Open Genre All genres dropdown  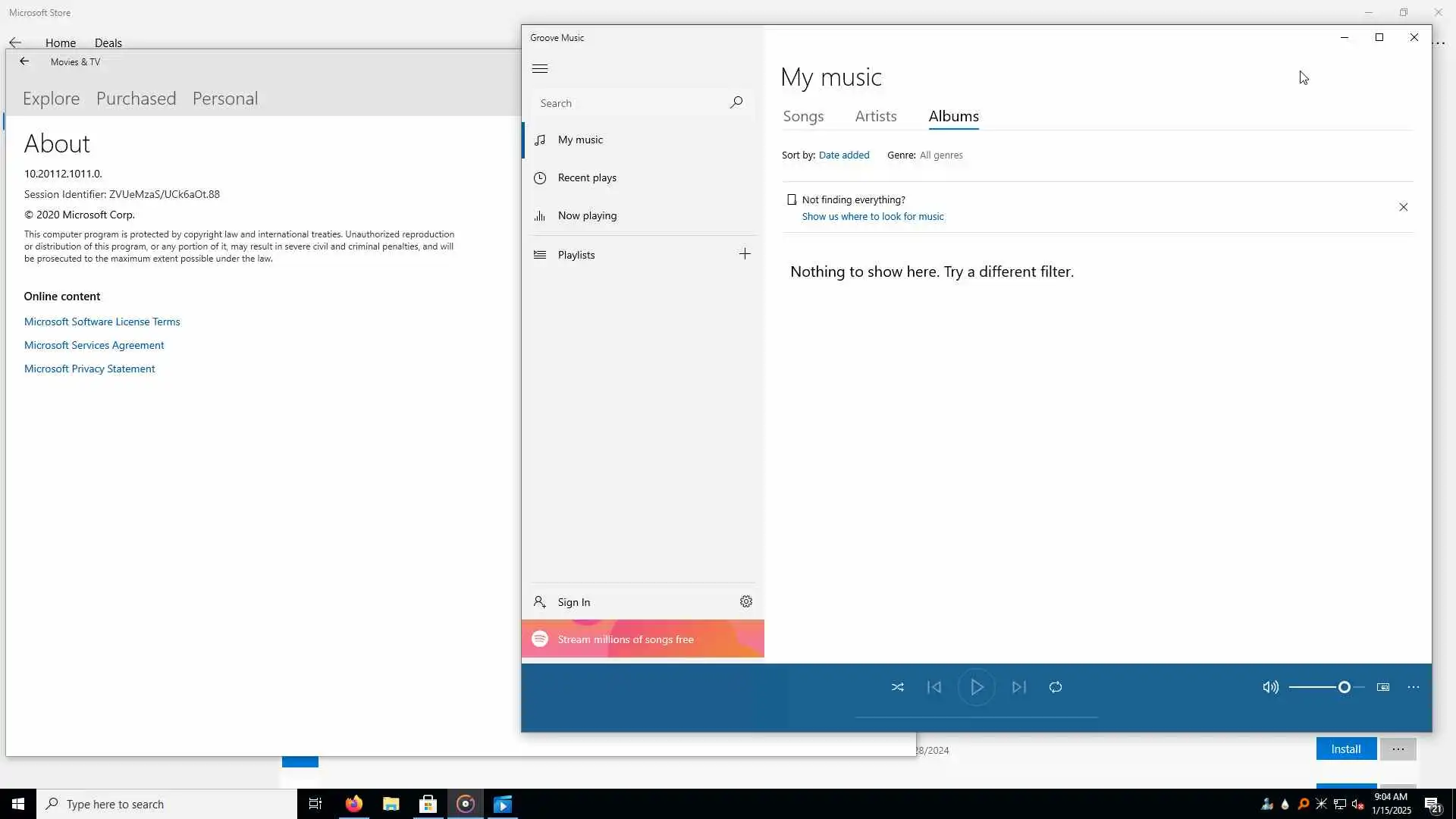coord(940,155)
